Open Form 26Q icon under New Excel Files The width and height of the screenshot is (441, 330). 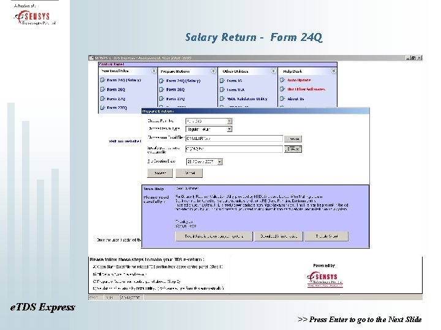[103, 89]
